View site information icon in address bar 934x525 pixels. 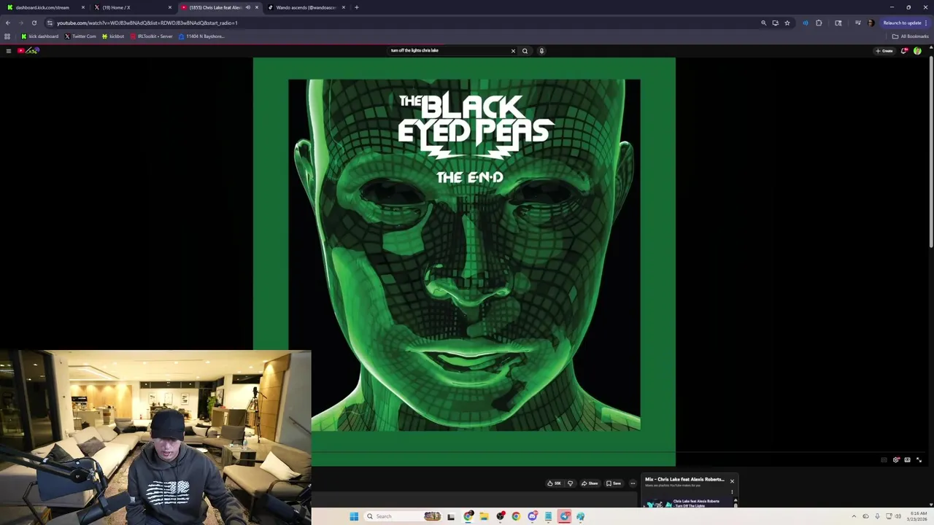[50, 23]
